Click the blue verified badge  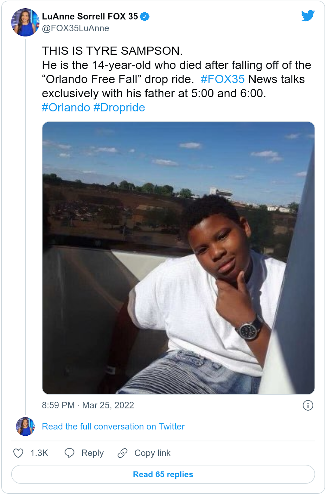point(145,16)
